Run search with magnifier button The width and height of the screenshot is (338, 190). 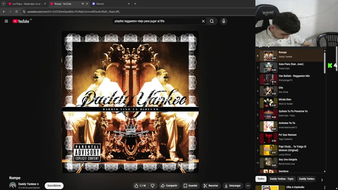212,21
